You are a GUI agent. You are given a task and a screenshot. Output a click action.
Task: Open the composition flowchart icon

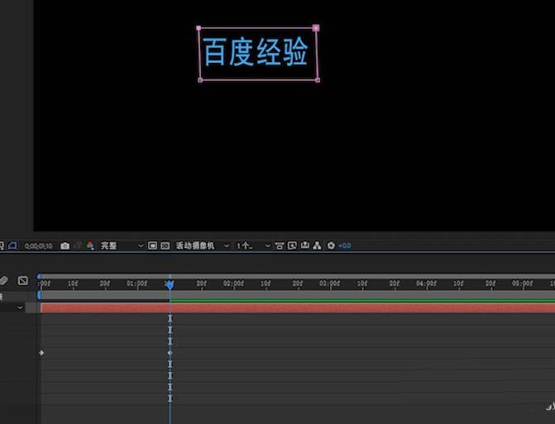(x=317, y=245)
